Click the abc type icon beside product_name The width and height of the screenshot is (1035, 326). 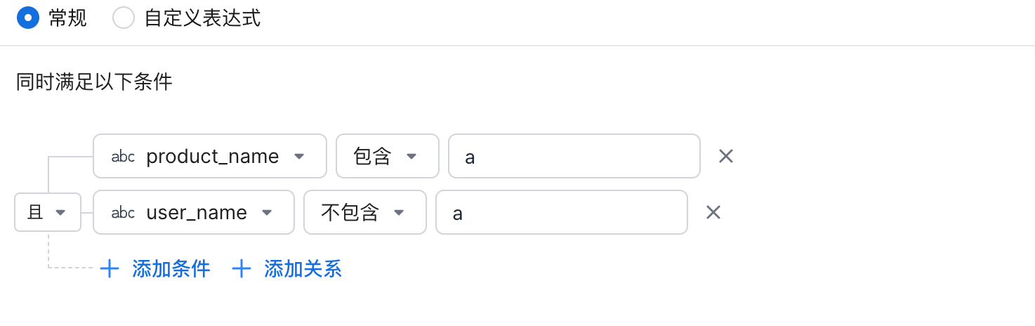pyautogui.click(x=123, y=157)
